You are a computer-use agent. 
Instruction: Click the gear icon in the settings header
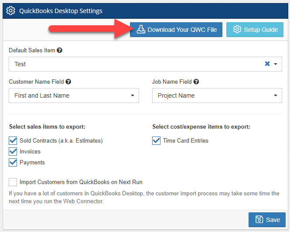[11, 11]
